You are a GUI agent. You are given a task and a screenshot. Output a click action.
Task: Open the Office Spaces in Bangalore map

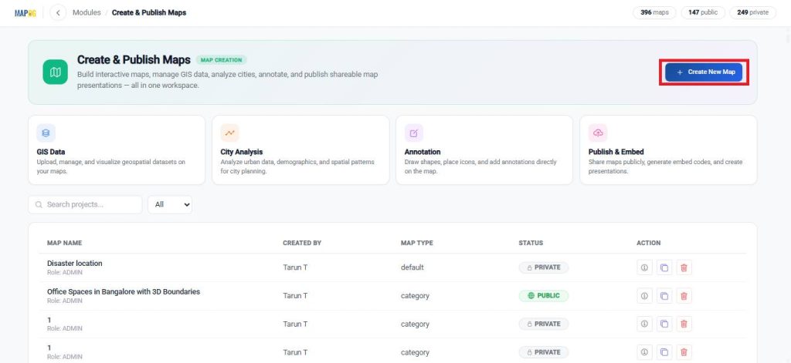click(x=124, y=291)
